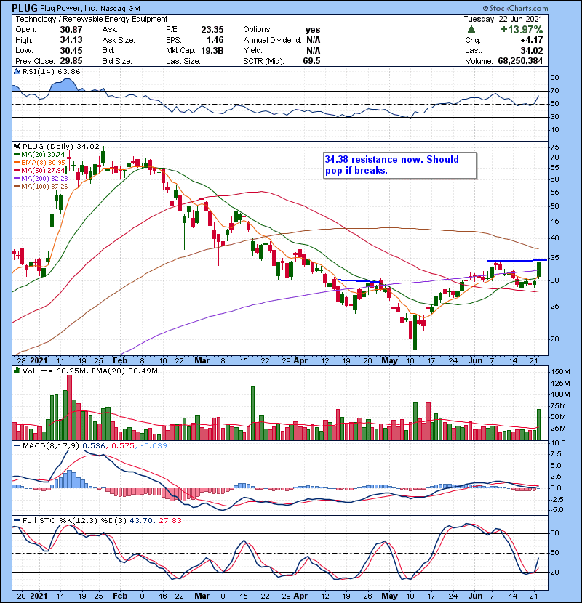This screenshot has width=582, height=603.
Task: Click the High value 34.13
Action: coord(71,40)
